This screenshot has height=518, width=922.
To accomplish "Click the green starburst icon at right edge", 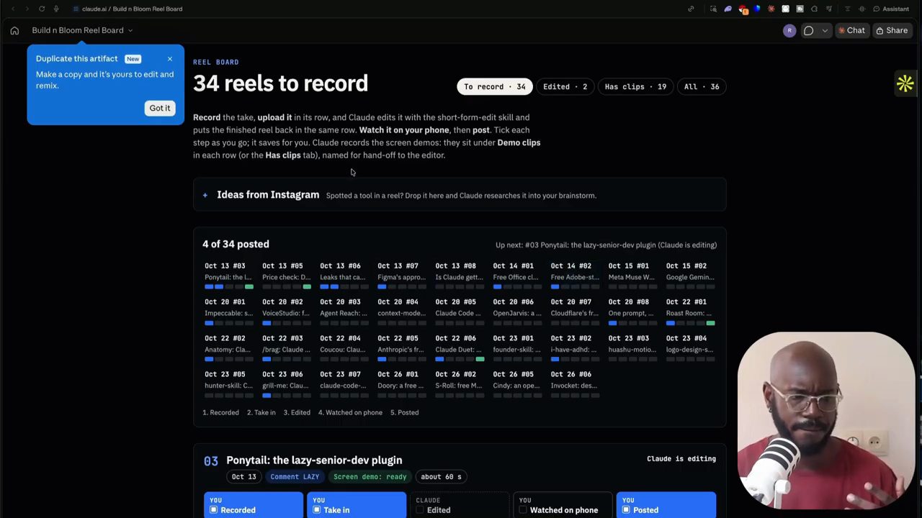I will pyautogui.click(x=905, y=83).
